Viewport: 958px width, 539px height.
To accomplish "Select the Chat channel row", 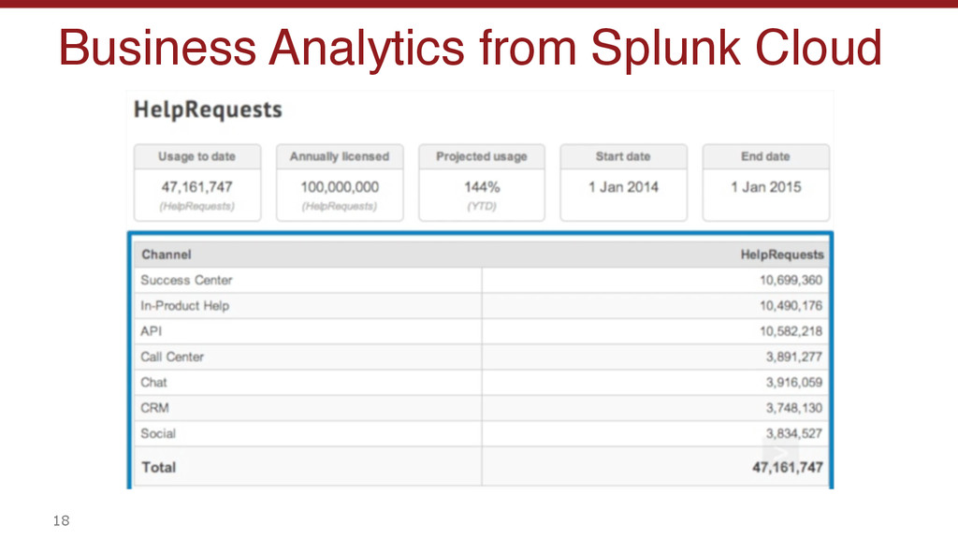I will [481, 383].
